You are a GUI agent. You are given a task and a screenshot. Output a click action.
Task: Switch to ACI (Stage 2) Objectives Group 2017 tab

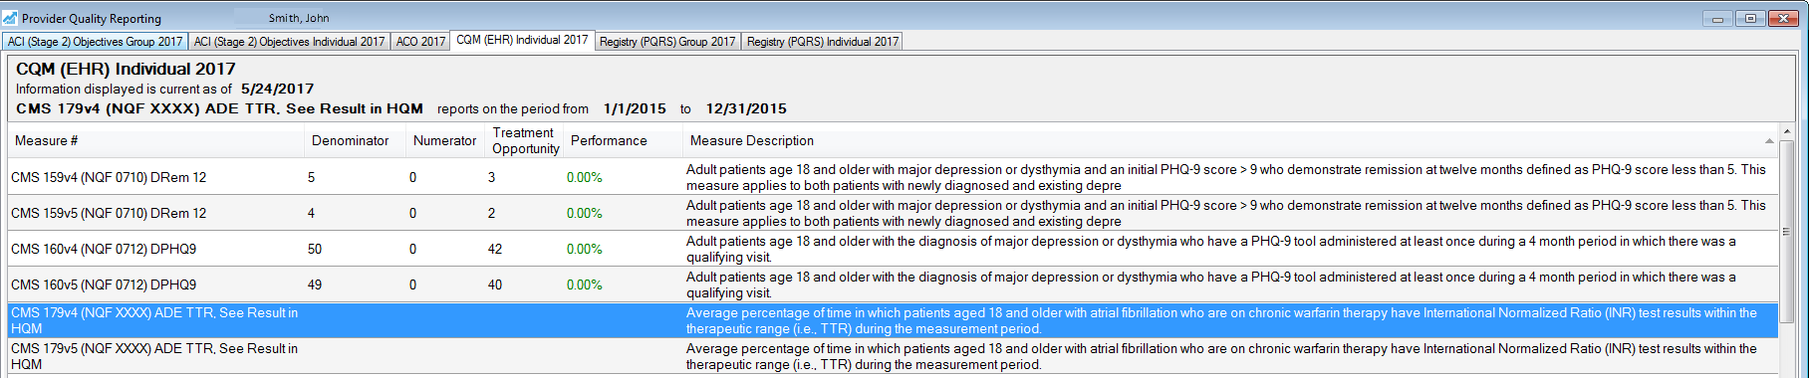tap(95, 42)
